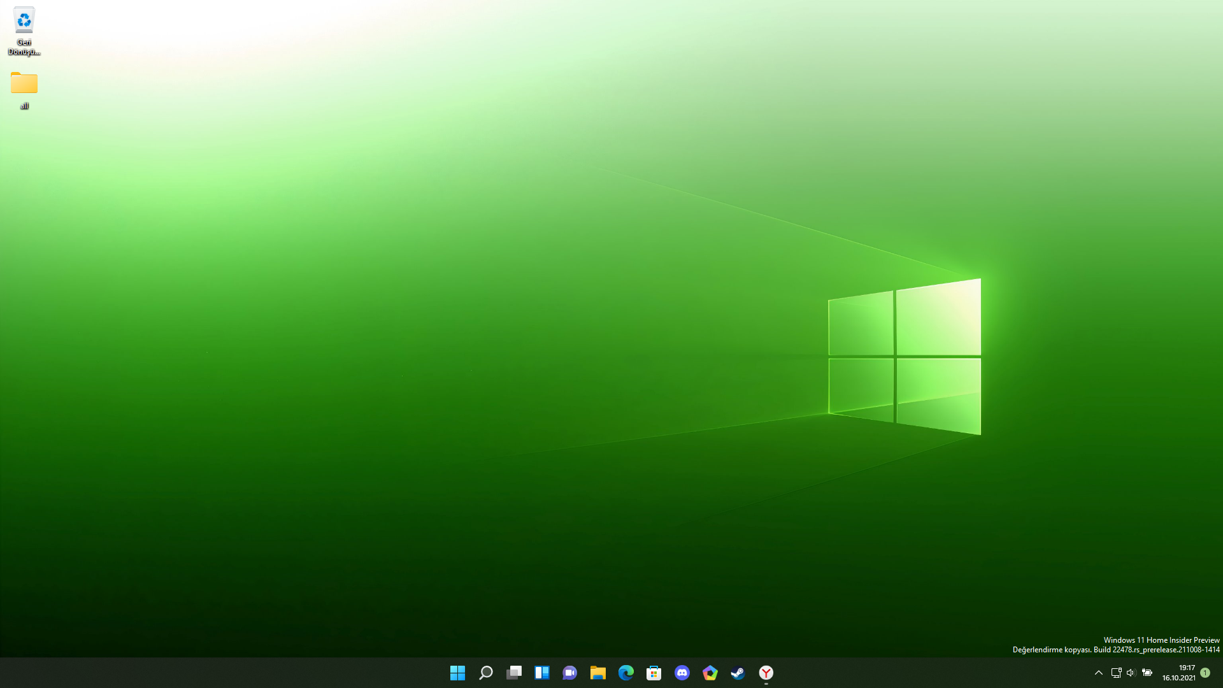The width and height of the screenshot is (1223, 688).
Task: Open taskbar Search magnifier
Action: click(x=485, y=673)
